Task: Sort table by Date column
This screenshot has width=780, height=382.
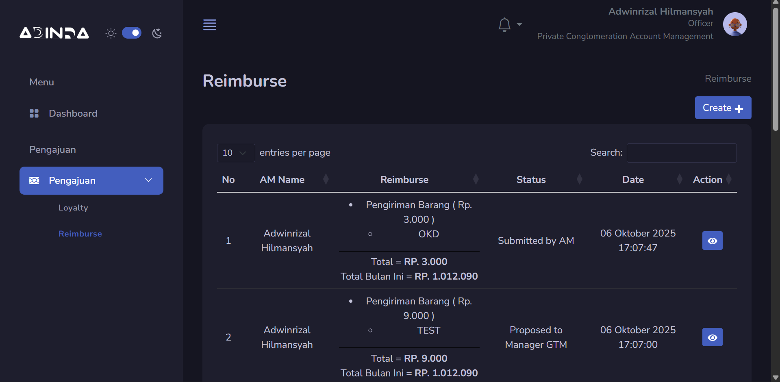Action: (633, 180)
